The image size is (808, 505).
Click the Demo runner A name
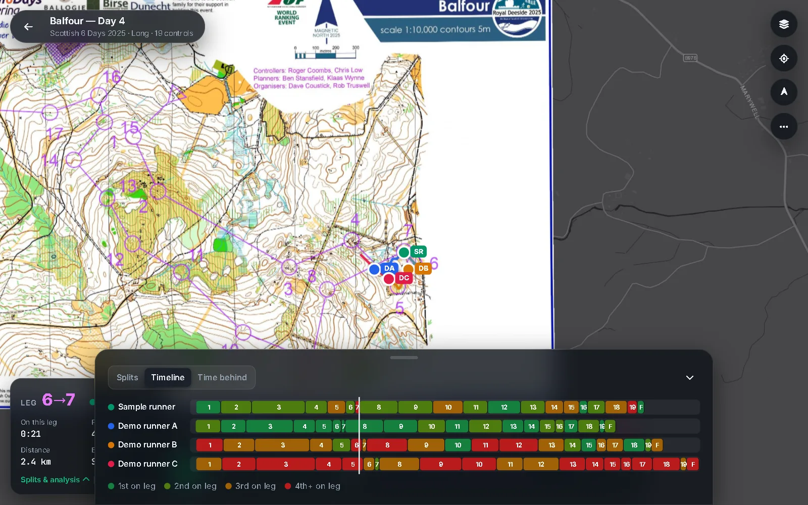click(147, 426)
